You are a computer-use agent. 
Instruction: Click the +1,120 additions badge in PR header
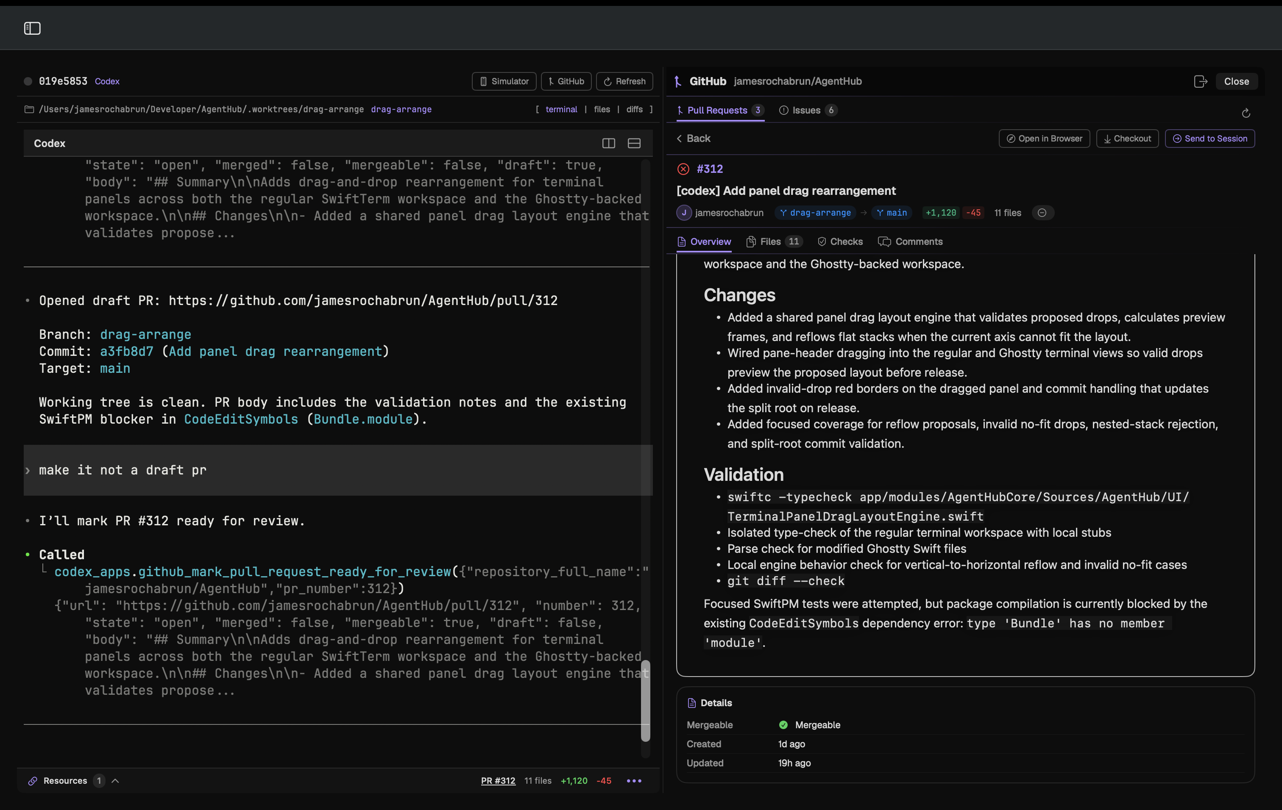[941, 213]
